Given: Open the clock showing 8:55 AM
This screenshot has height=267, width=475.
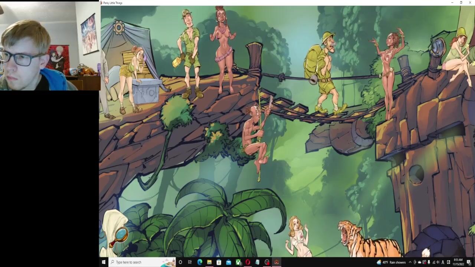Looking at the screenshot, I should (x=458, y=262).
